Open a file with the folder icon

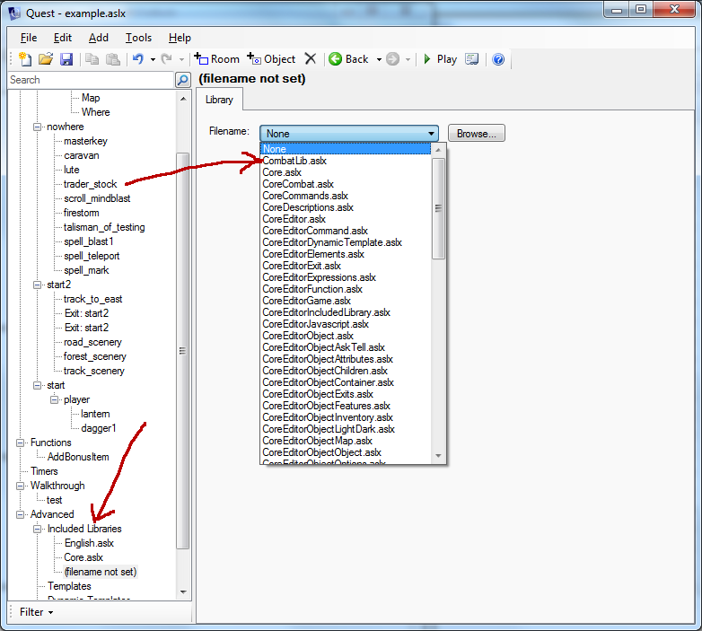[45, 59]
